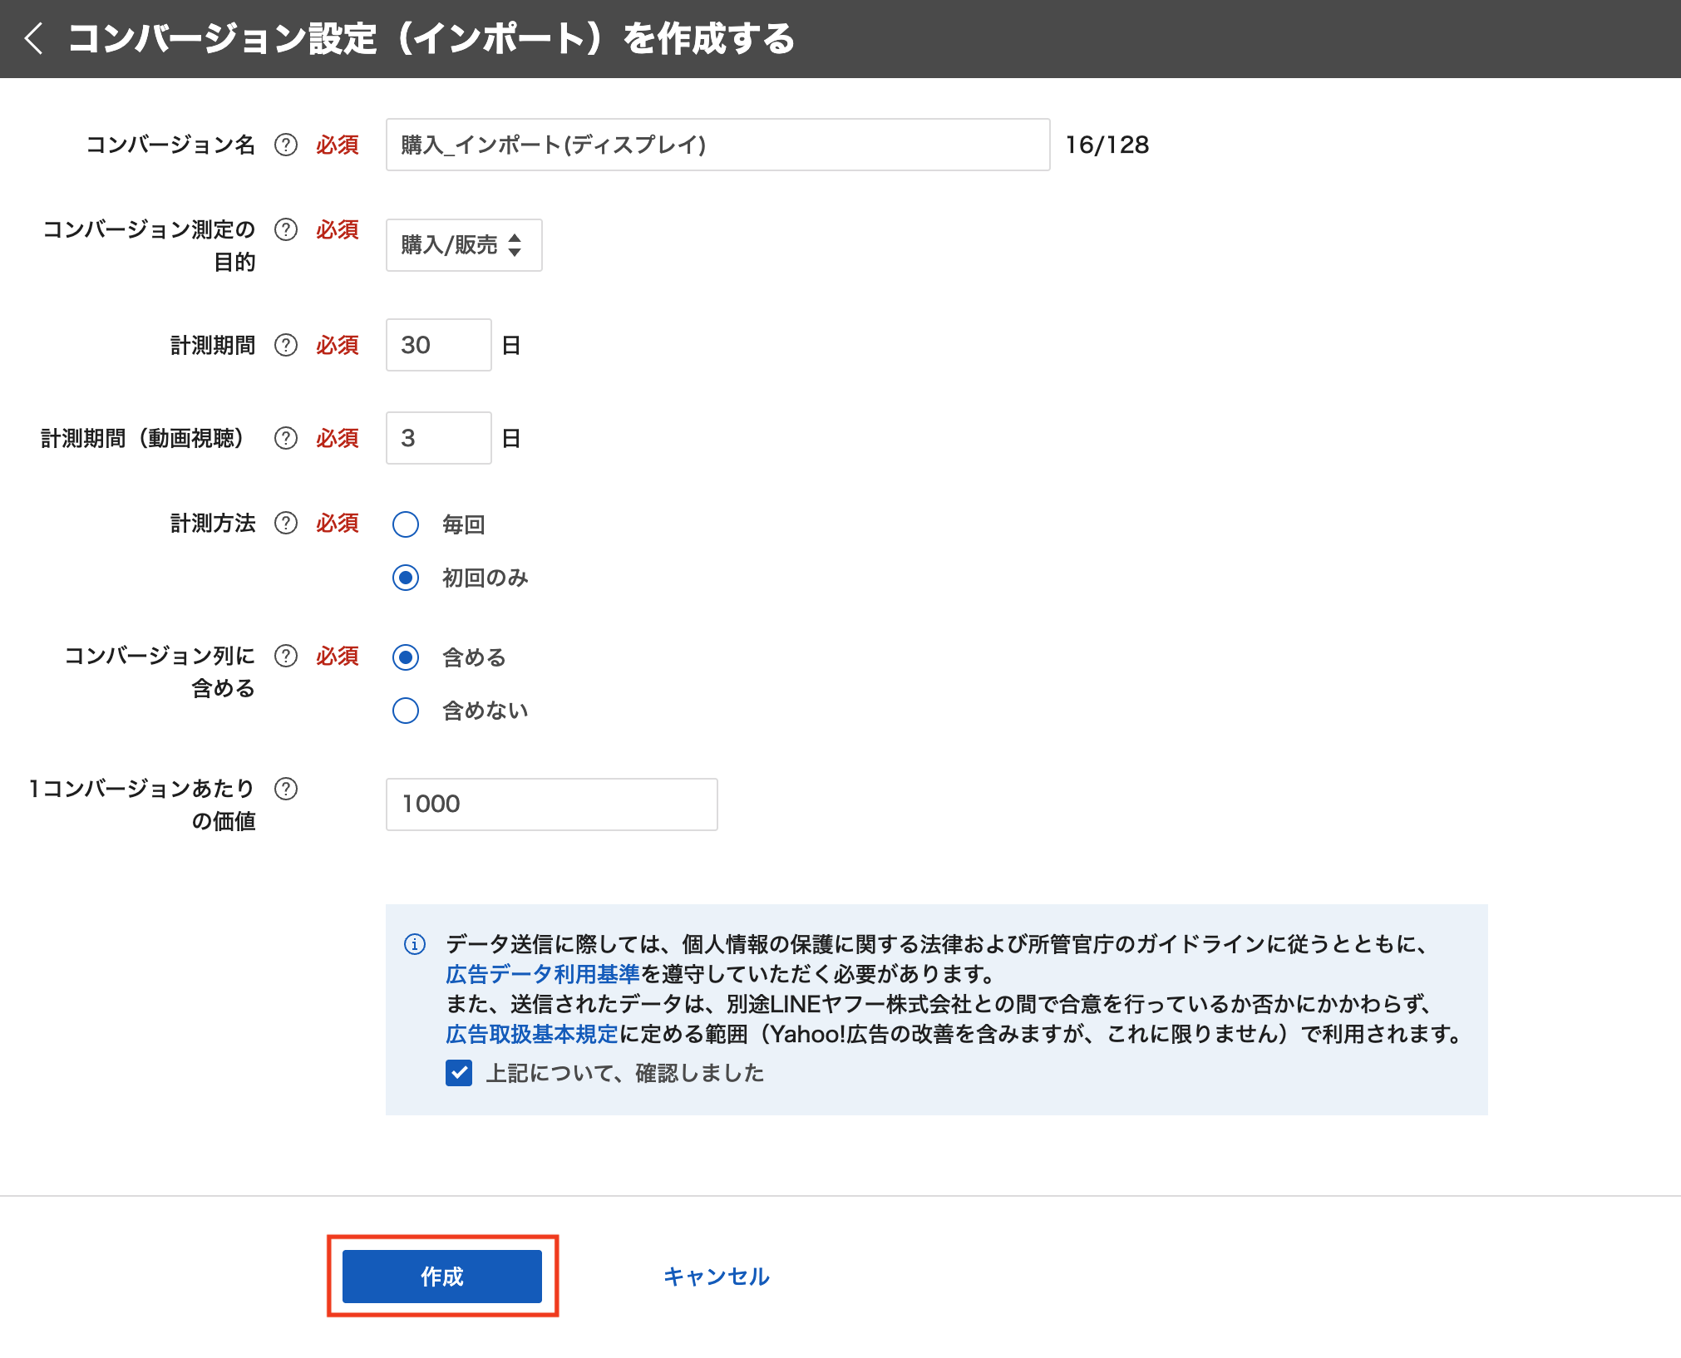
Task: Open help icon beside 計測期間 label
Action: click(x=286, y=345)
